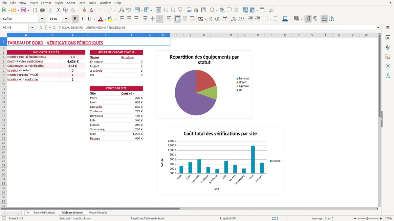Toggle Italic formatting
Screen dimensions: 394x221
click(82, 19)
